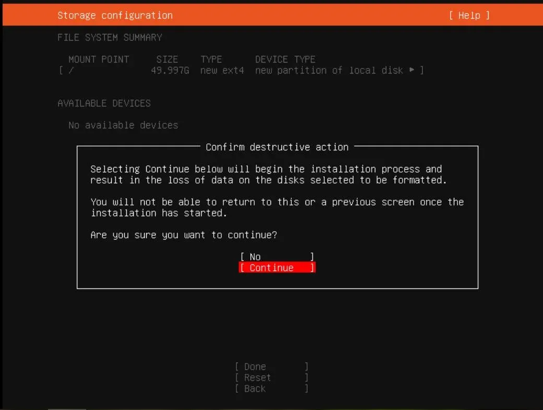
Task: Select the root "/" mount point entry
Action: [70, 70]
